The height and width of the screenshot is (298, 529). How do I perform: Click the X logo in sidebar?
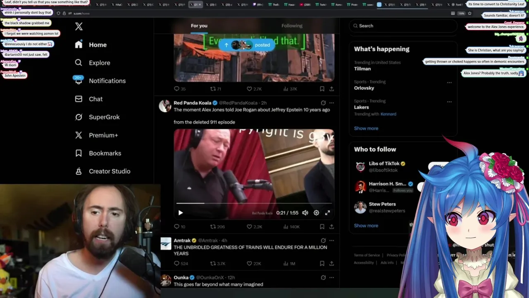[79, 26]
